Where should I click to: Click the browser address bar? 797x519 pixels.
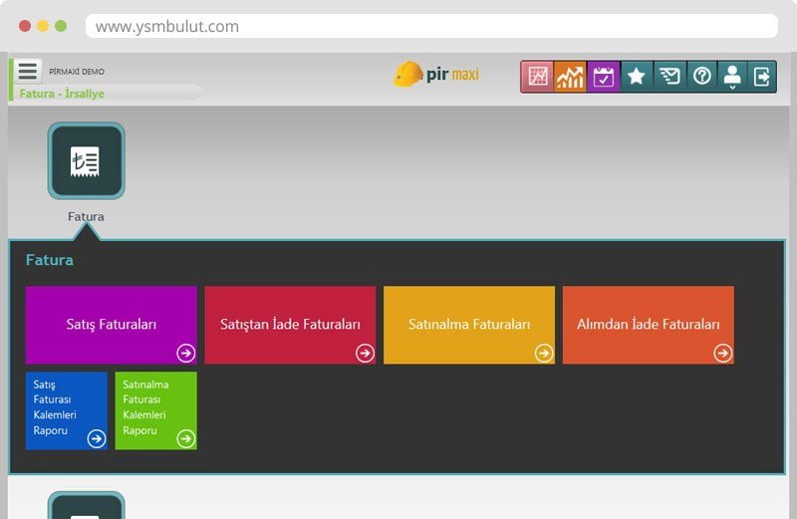point(430,26)
